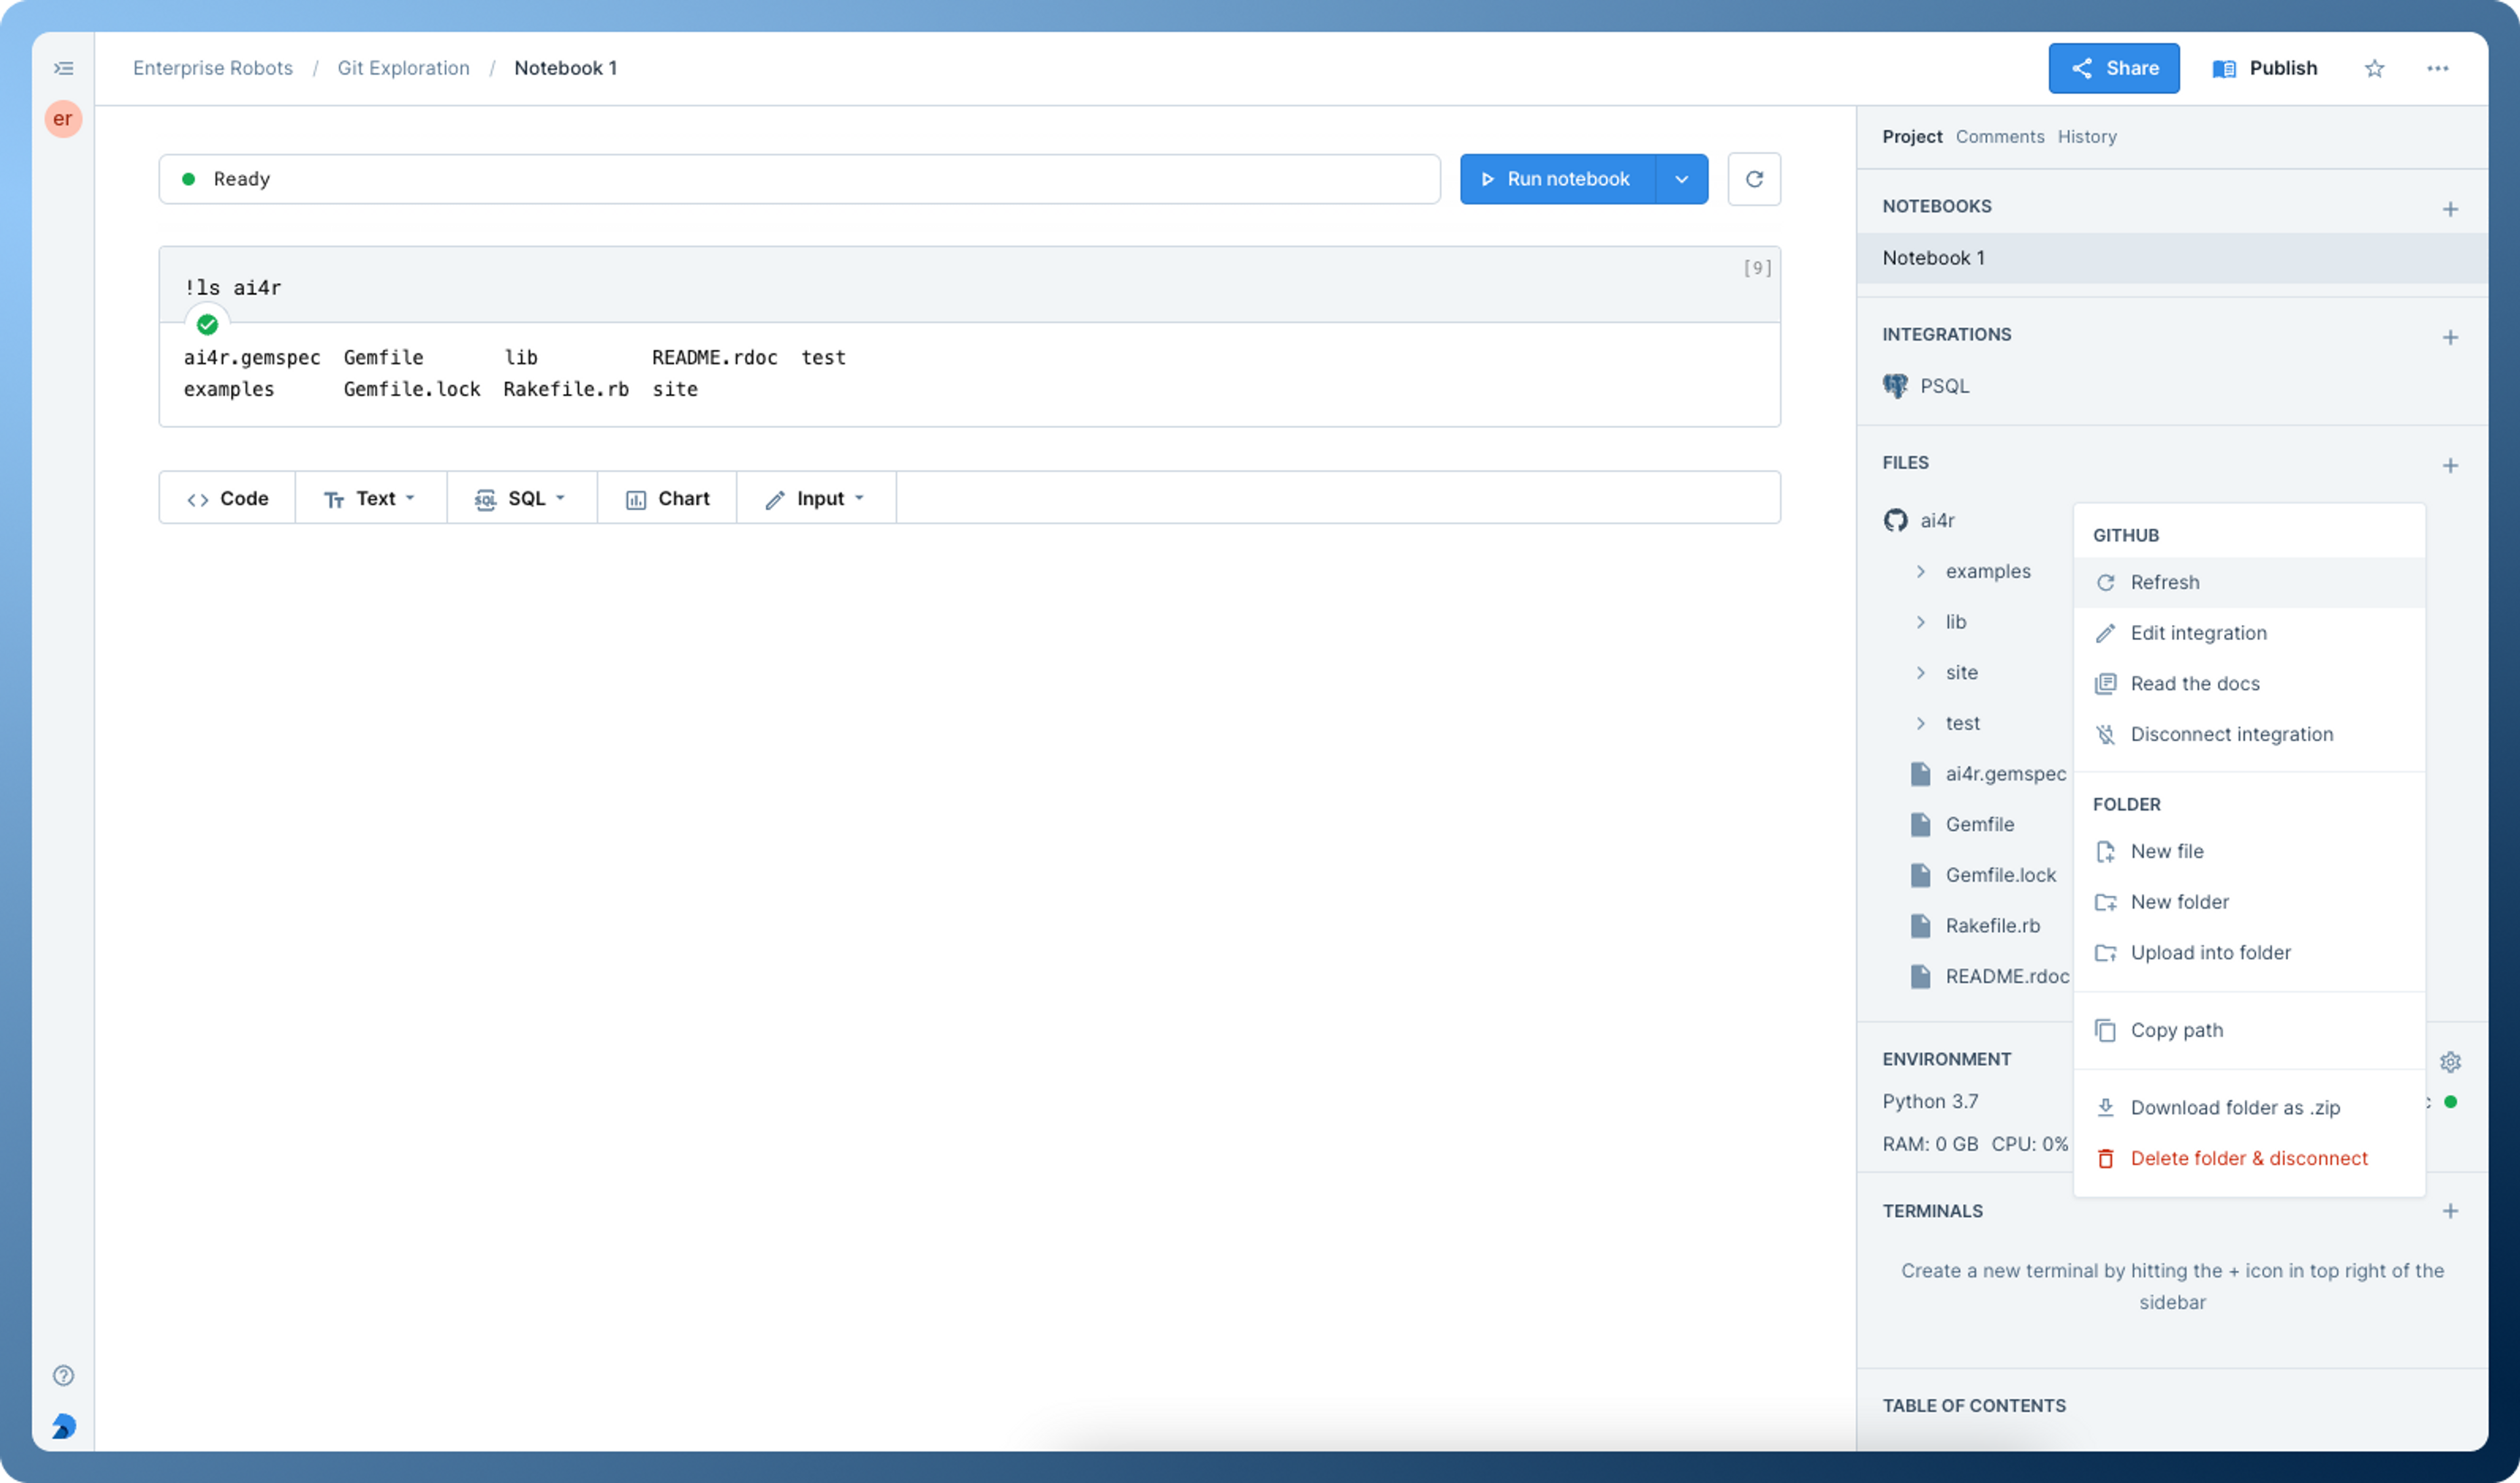Add a Code block

pyautogui.click(x=227, y=498)
